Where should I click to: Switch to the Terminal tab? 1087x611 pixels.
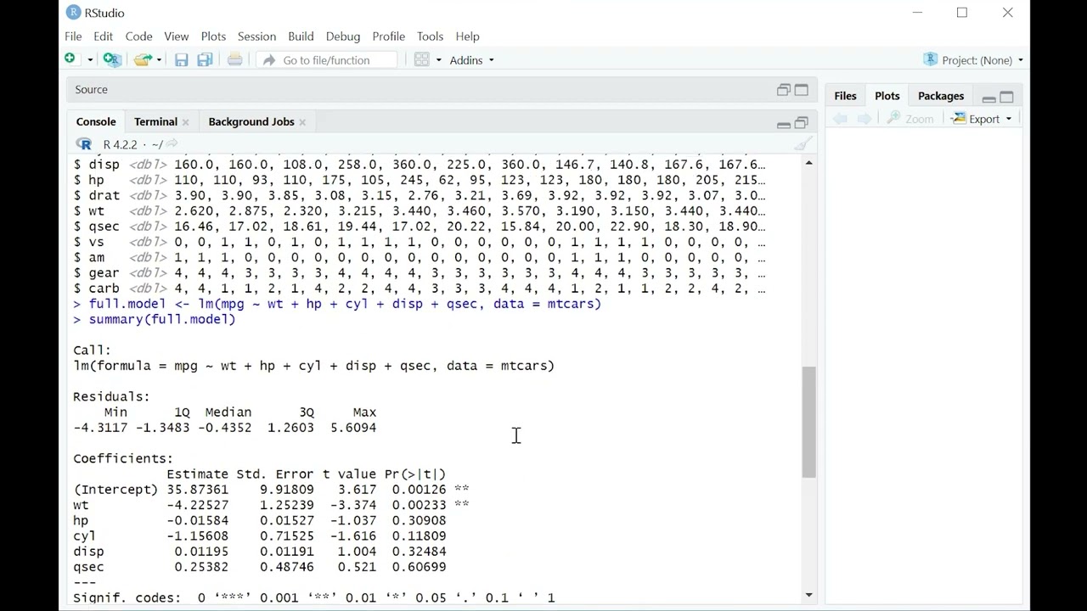pyautogui.click(x=155, y=122)
